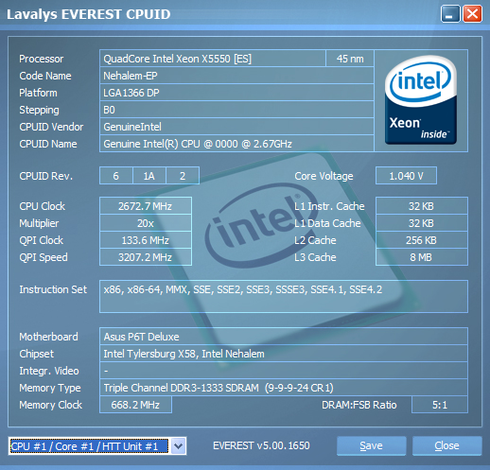This screenshot has width=490, height=470.
Task: Click the DRAM:FSB Ratio value 5:1
Action: point(440,405)
